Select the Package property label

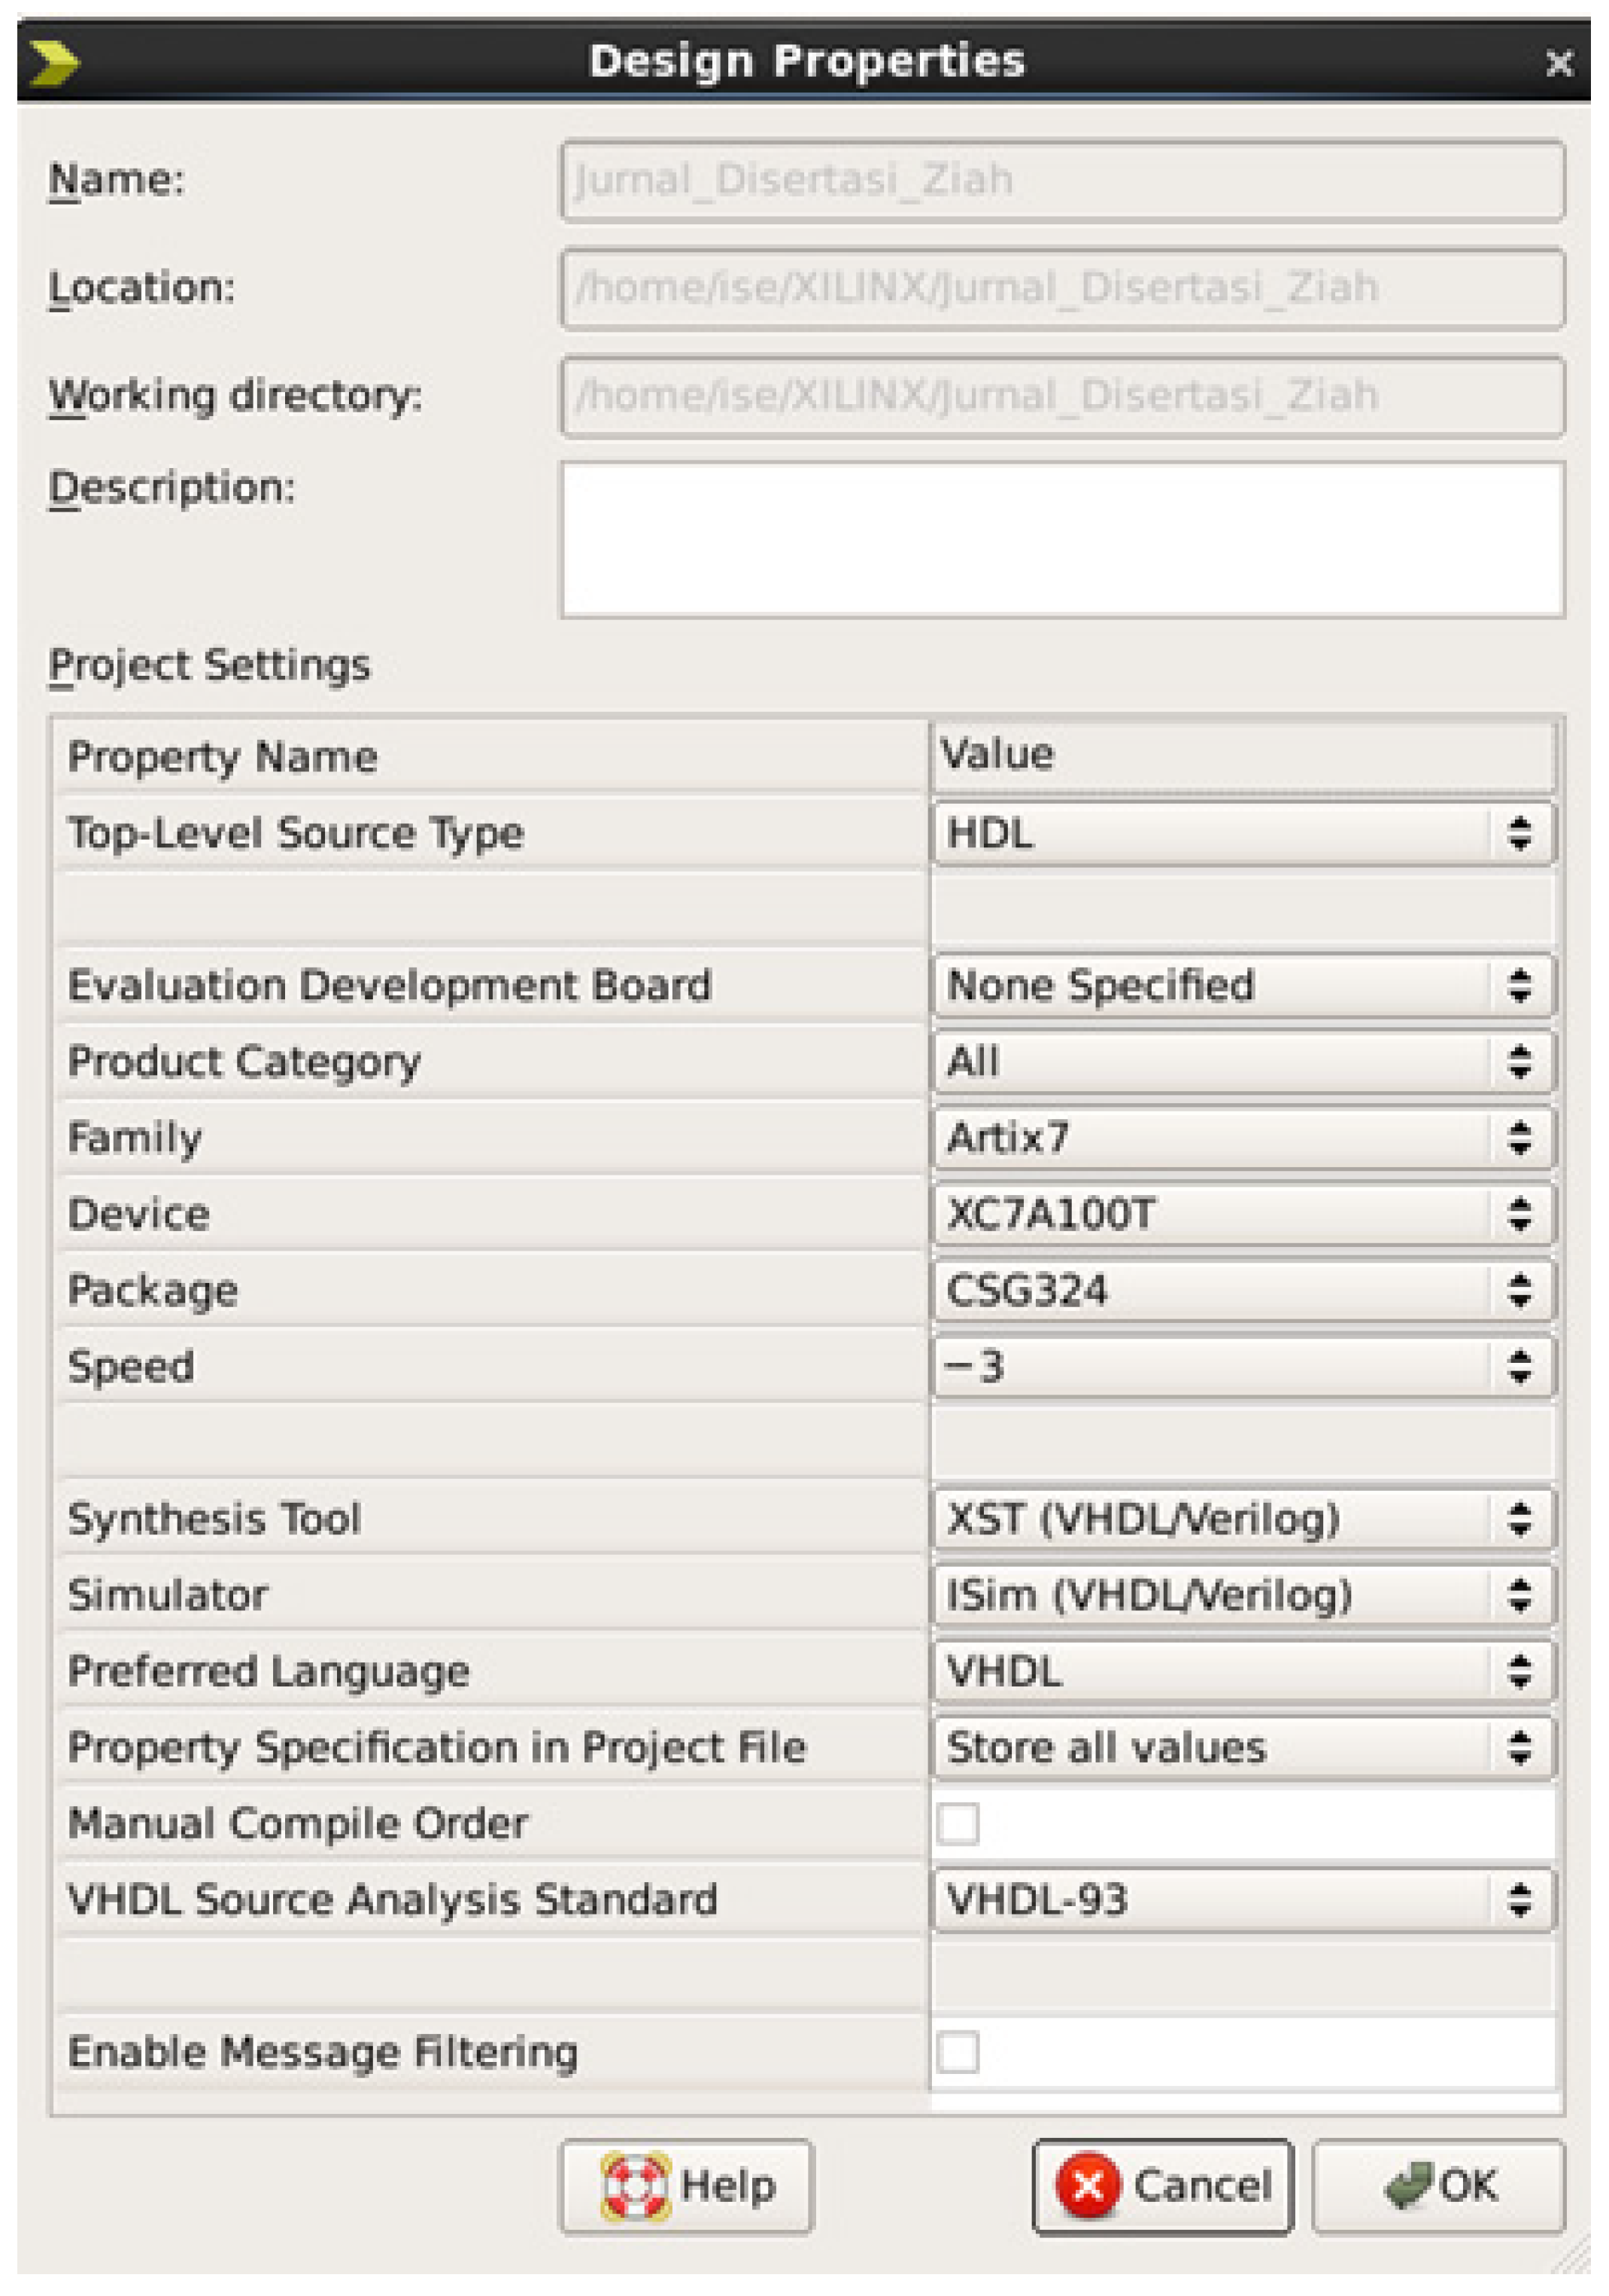coord(153,1291)
